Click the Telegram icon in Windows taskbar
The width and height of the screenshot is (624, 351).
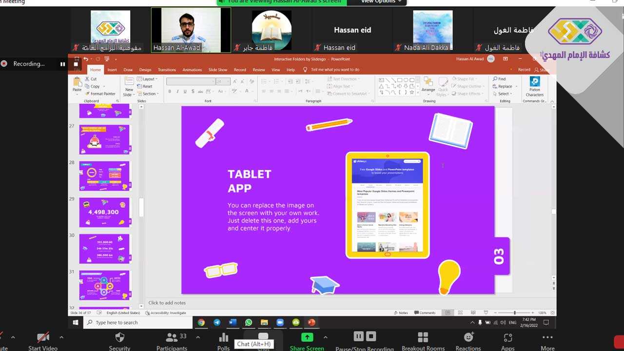[217, 322]
